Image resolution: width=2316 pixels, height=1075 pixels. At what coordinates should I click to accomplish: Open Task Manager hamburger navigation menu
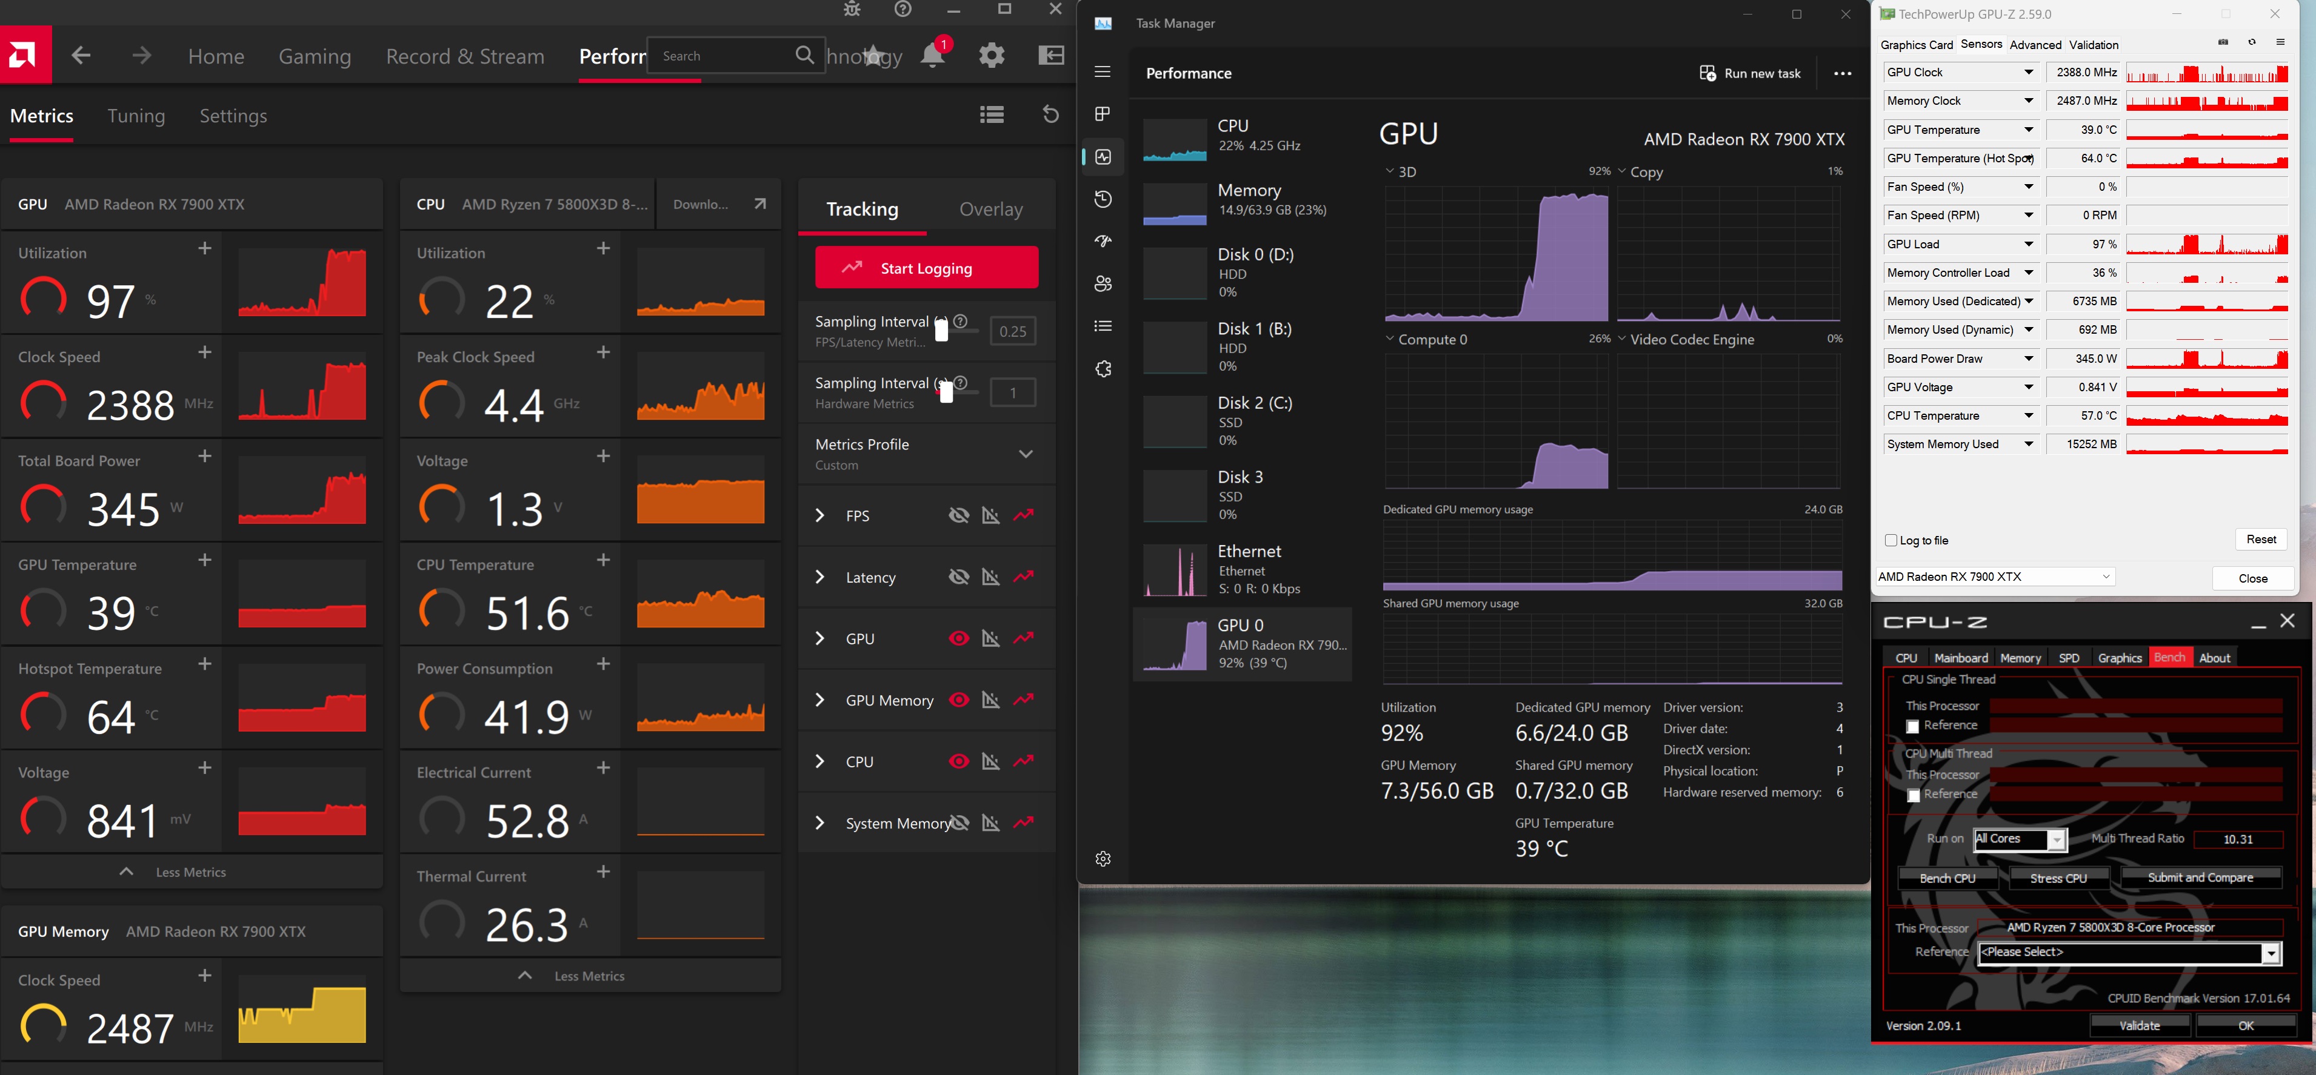click(x=1103, y=72)
